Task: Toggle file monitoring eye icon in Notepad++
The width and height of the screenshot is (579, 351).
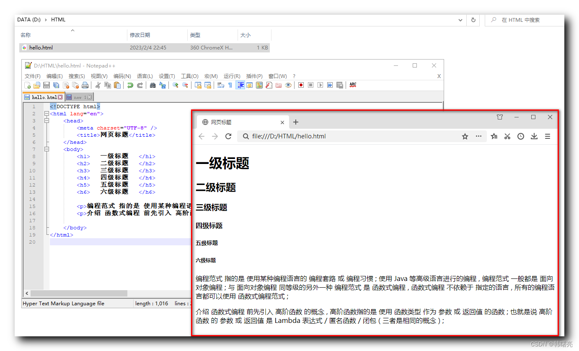Action: click(288, 85)
